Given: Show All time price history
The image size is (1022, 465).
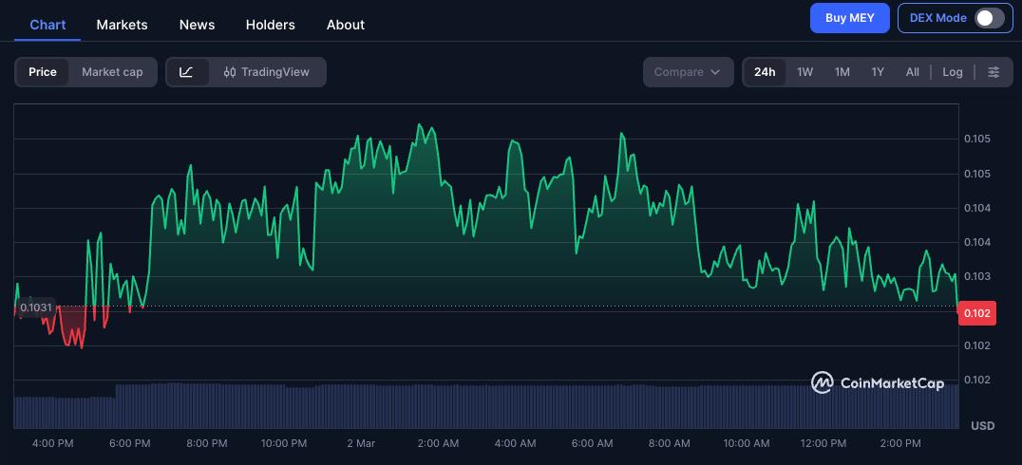Looking at the screenshot, I should tap(913, 72).
